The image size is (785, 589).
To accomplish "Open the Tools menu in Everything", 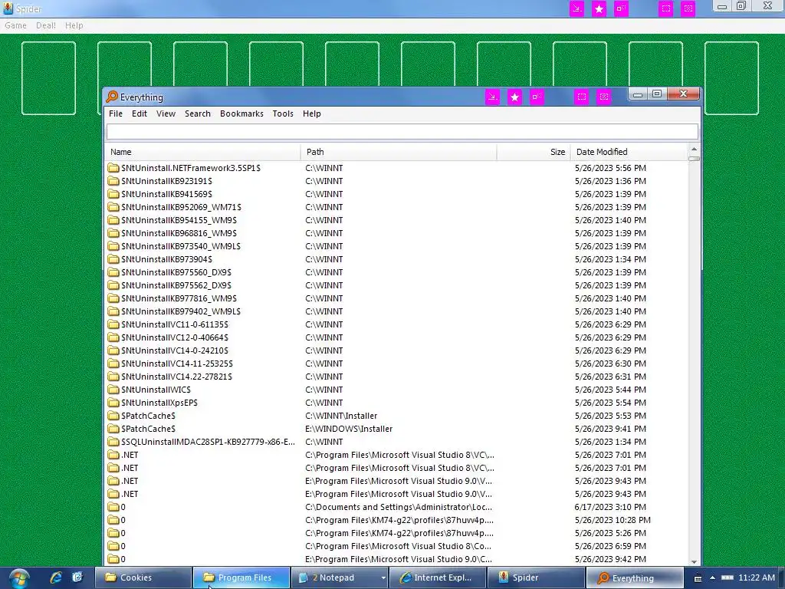I will 283,114.
